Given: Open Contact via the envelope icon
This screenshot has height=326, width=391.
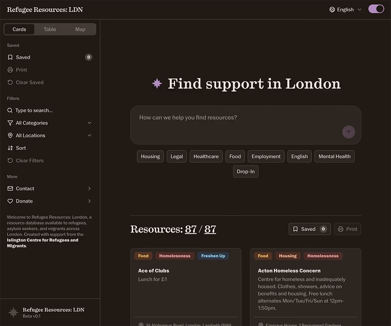Looking at the screenshot, I should [10, 188].
